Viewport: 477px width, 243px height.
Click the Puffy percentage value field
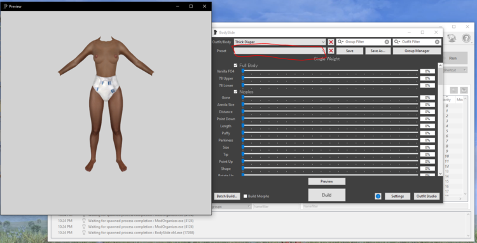[x=427, y=133]
